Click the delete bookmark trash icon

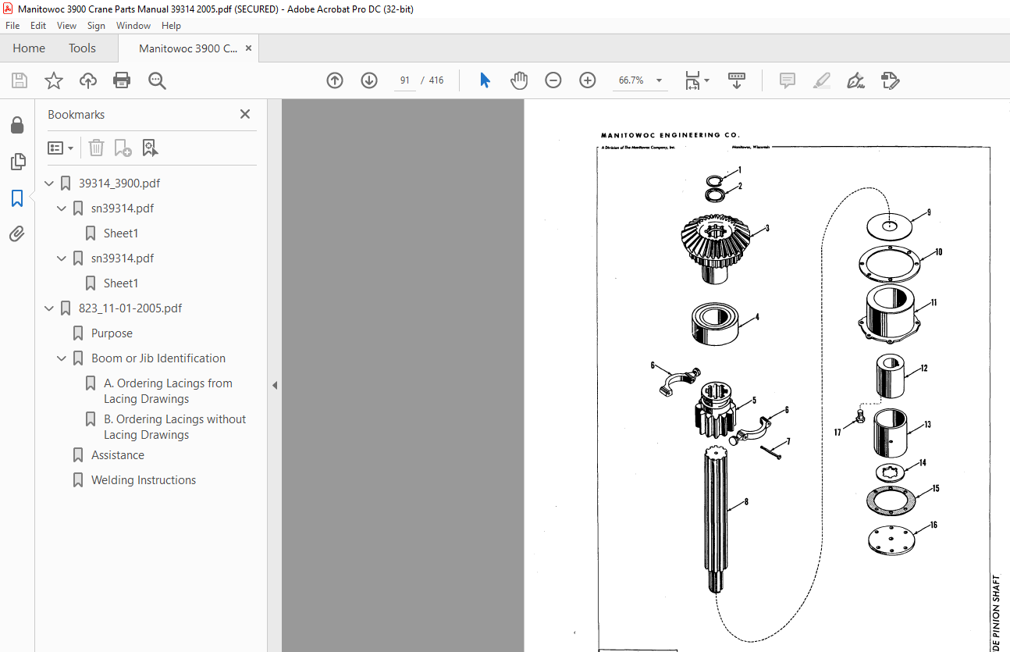click(96, 148)
